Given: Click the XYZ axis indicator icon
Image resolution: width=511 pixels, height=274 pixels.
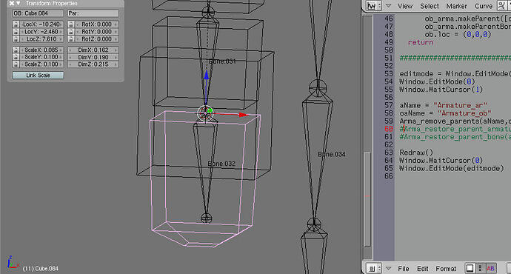Looking at the screenshot, I should (13, 263).
